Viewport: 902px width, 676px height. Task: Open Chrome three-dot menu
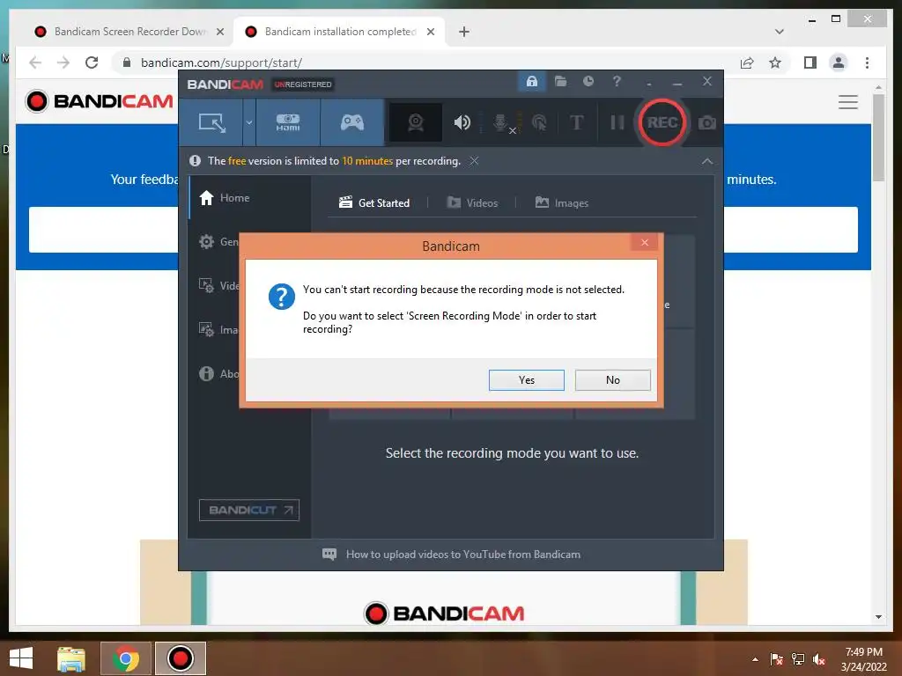pos(867,62)
